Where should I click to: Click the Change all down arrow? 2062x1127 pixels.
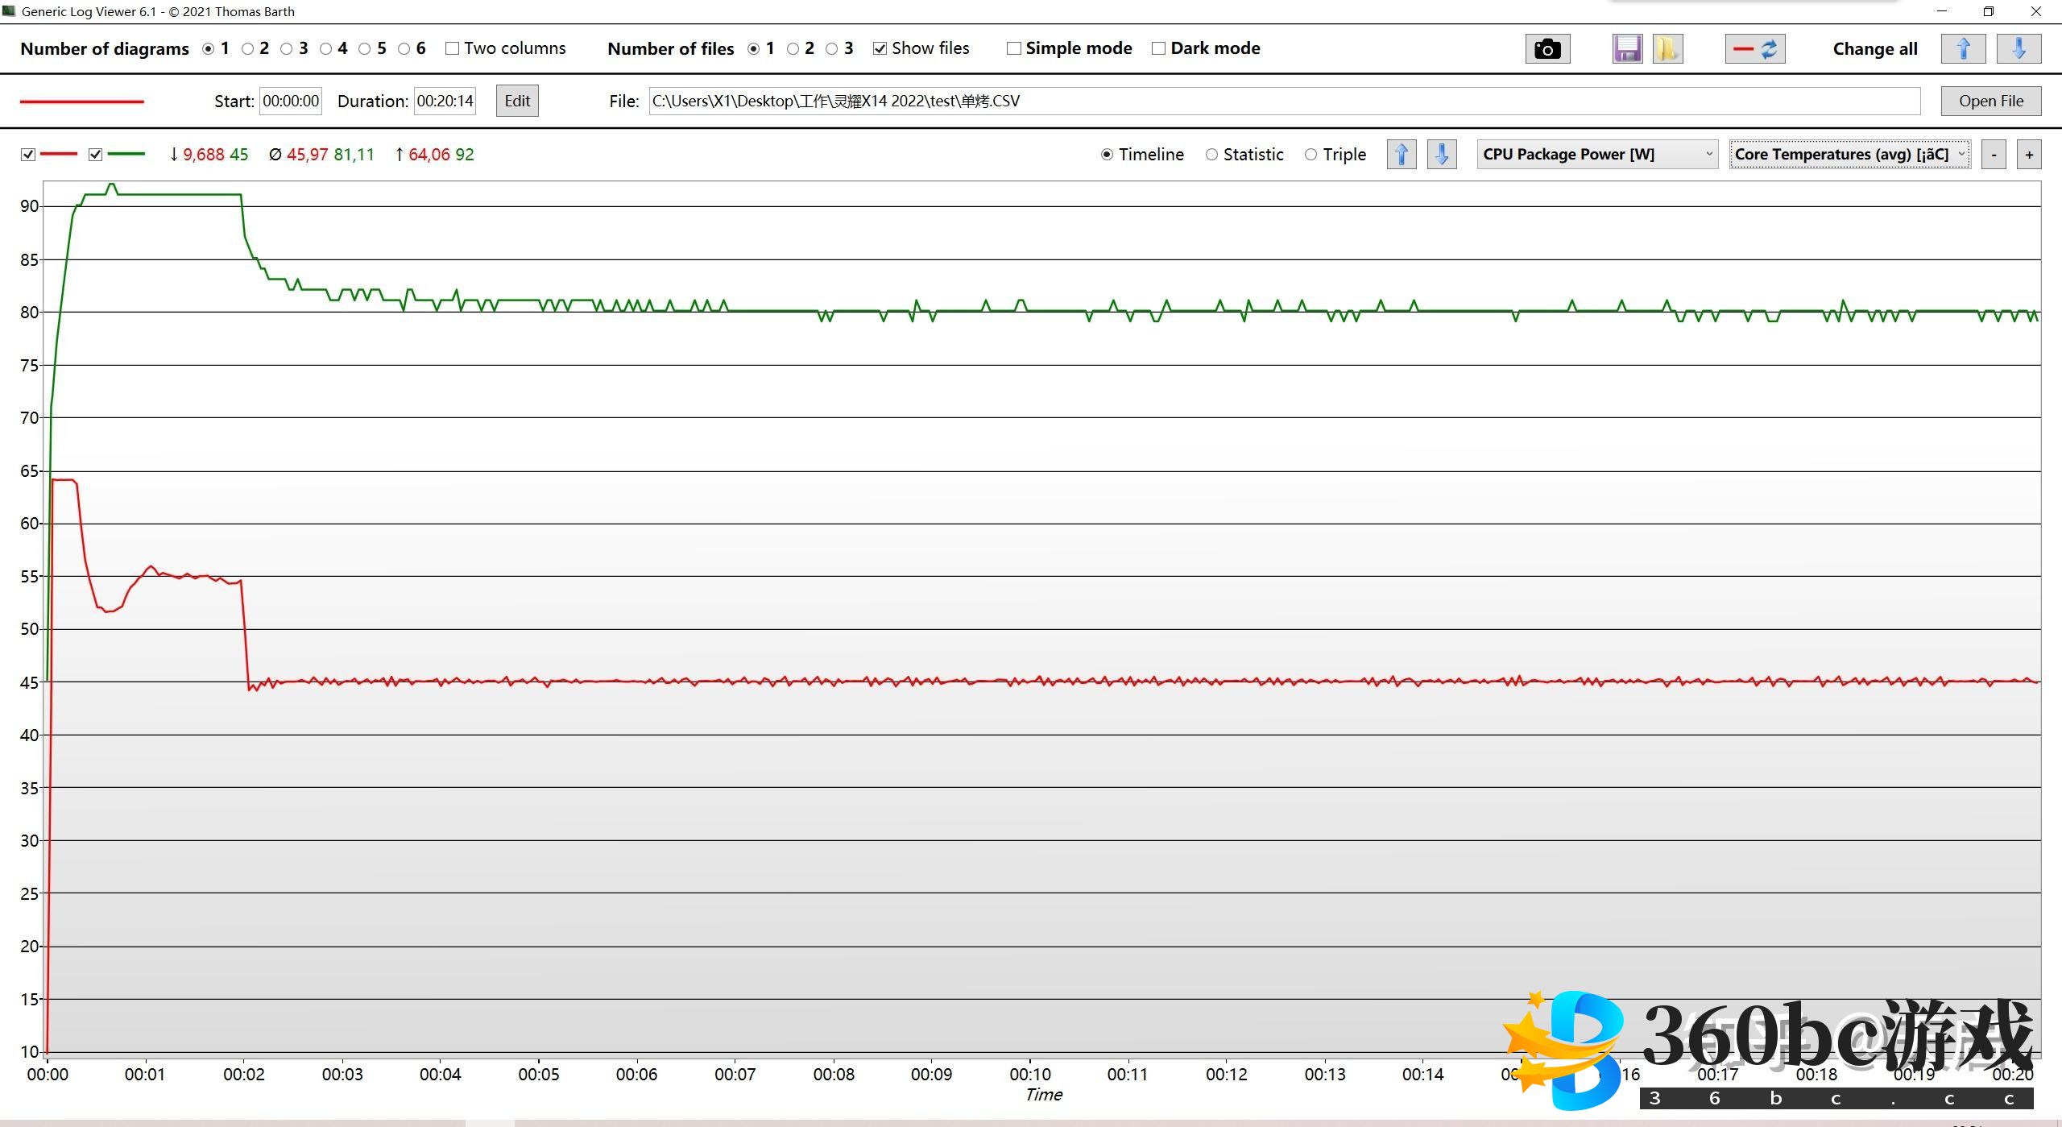[2019, 49]
